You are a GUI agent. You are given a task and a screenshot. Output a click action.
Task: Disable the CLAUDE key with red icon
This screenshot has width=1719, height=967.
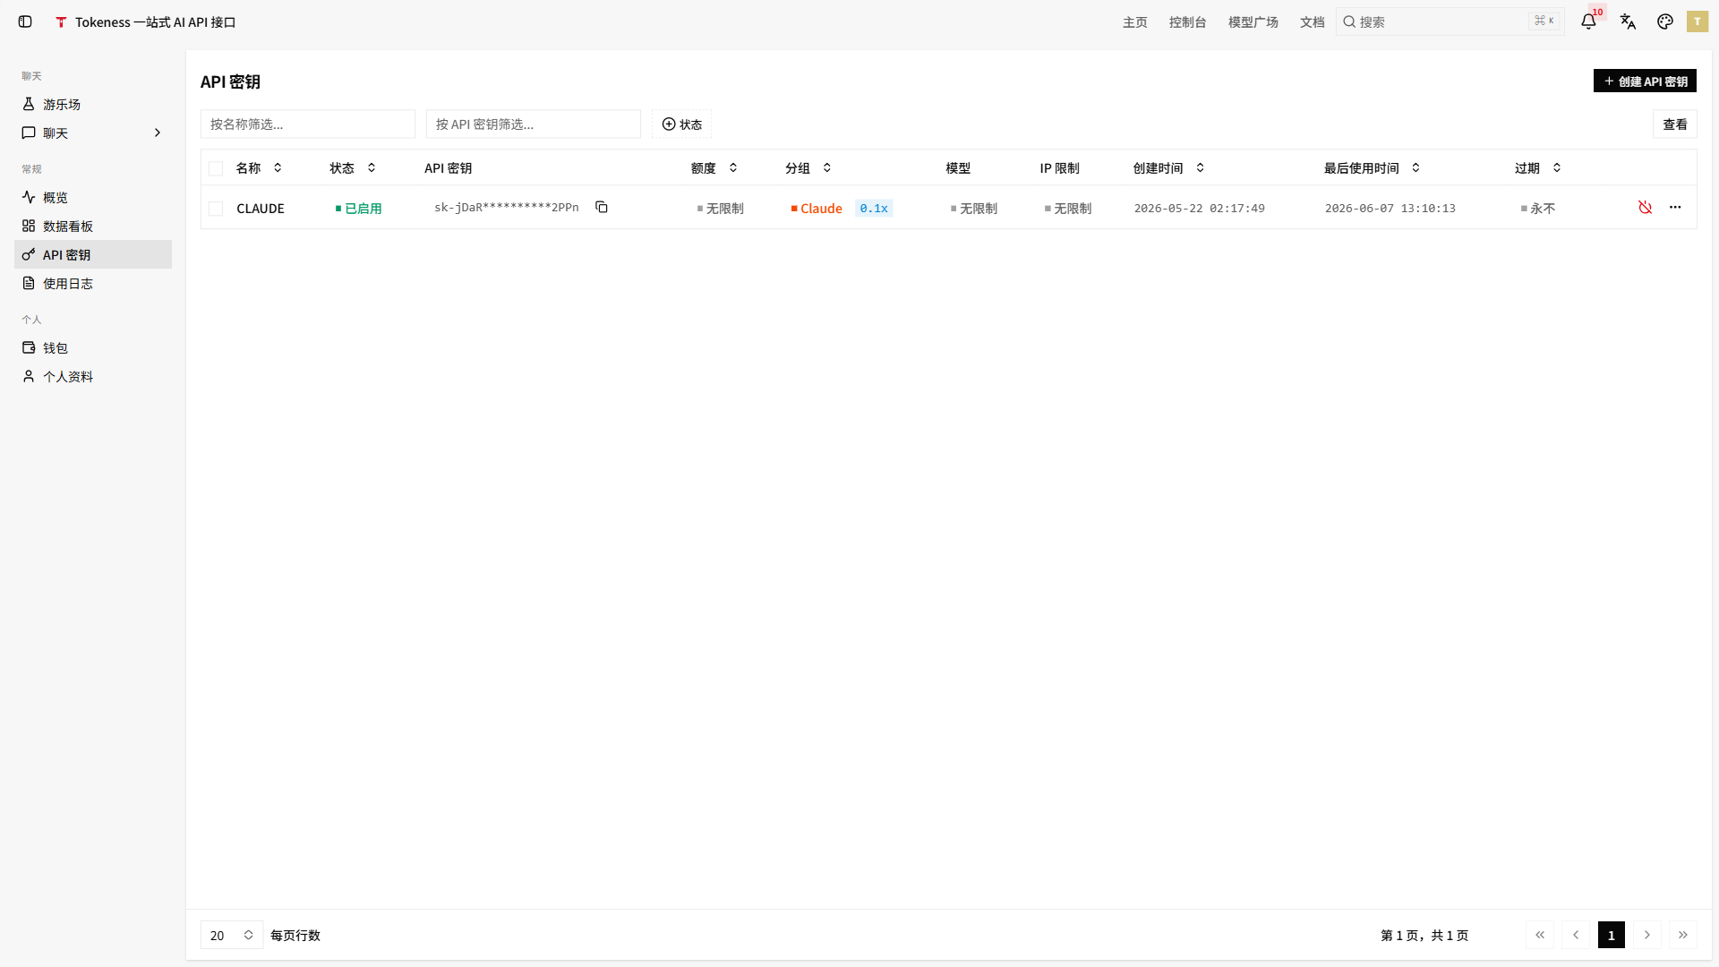1645,208
